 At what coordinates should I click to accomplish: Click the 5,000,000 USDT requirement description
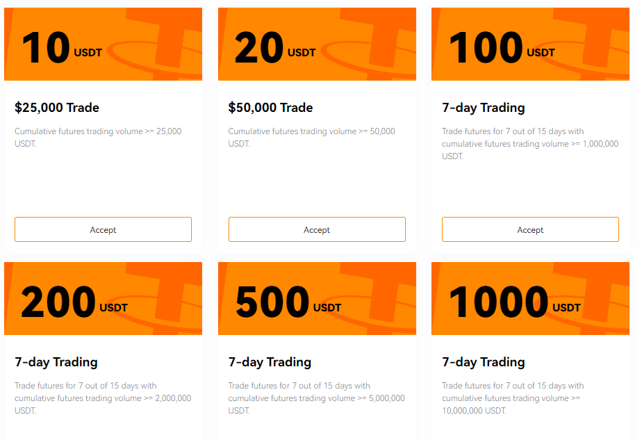coord(317,398)
